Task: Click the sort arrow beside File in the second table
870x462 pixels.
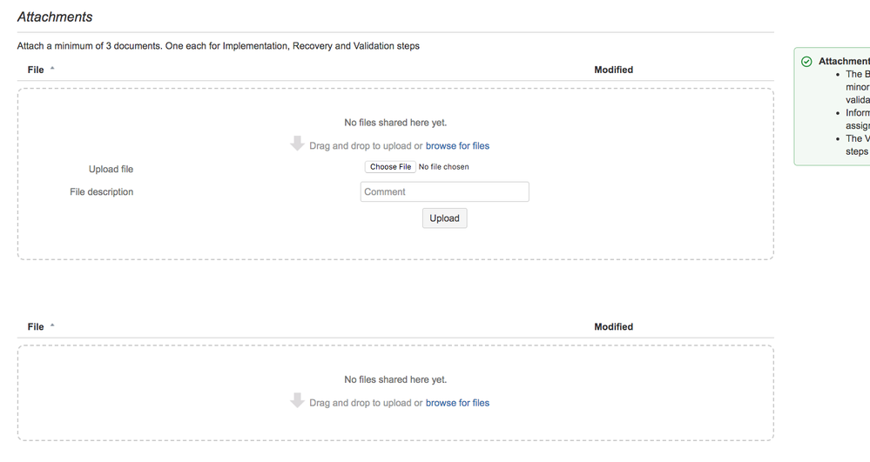Action: pos(52,326)
